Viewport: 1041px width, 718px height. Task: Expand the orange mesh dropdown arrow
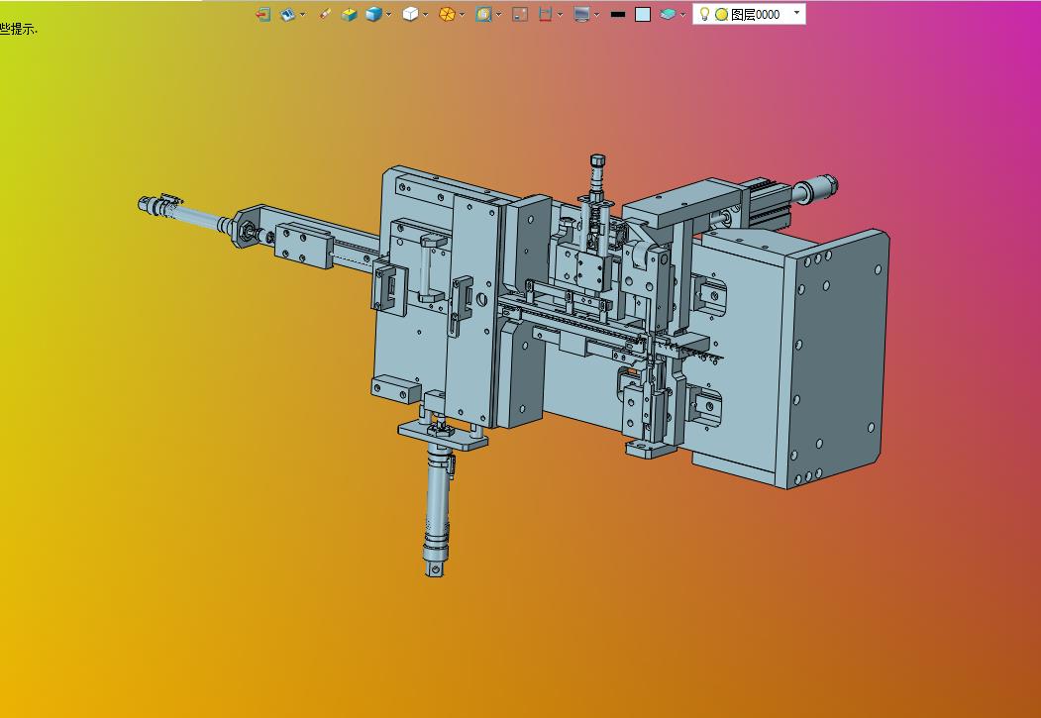point(463,14)
